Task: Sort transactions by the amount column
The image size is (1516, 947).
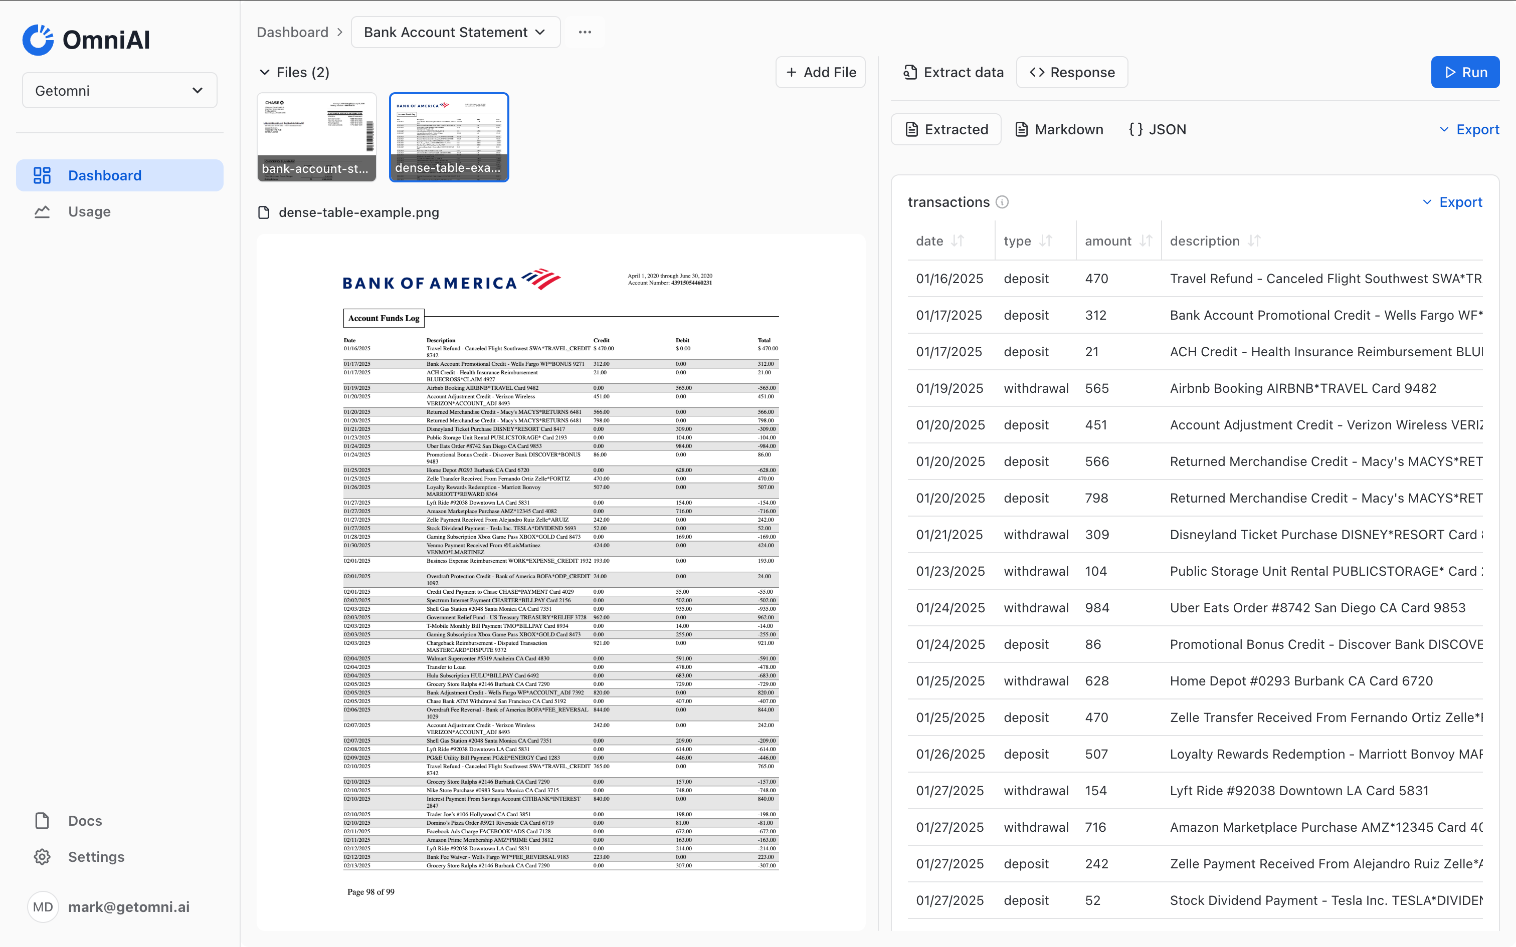Action: tap(1146, 241)
